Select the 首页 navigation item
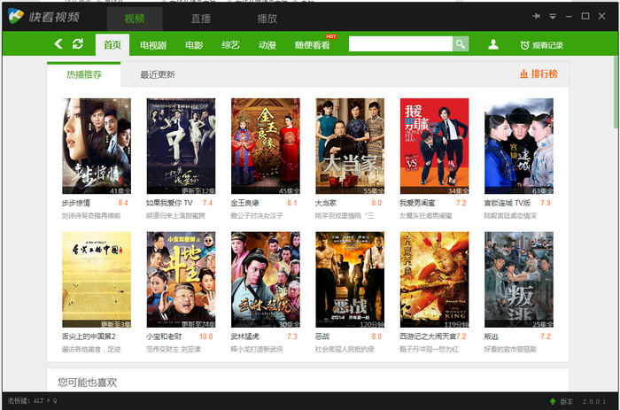The width and height of the screenshot is (620, 410). coord(112,44)
